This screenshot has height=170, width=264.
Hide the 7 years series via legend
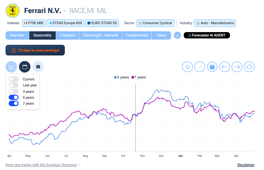[x=140, y=77]
